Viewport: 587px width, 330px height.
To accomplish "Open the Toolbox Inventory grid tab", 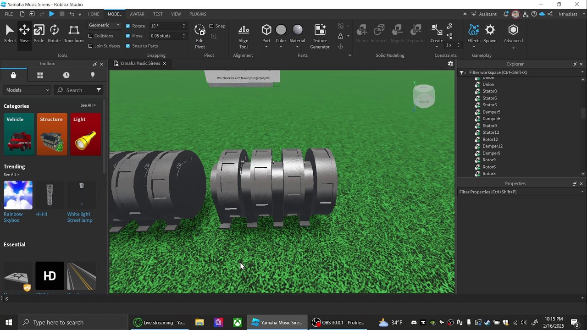I will tap(40, 75).
